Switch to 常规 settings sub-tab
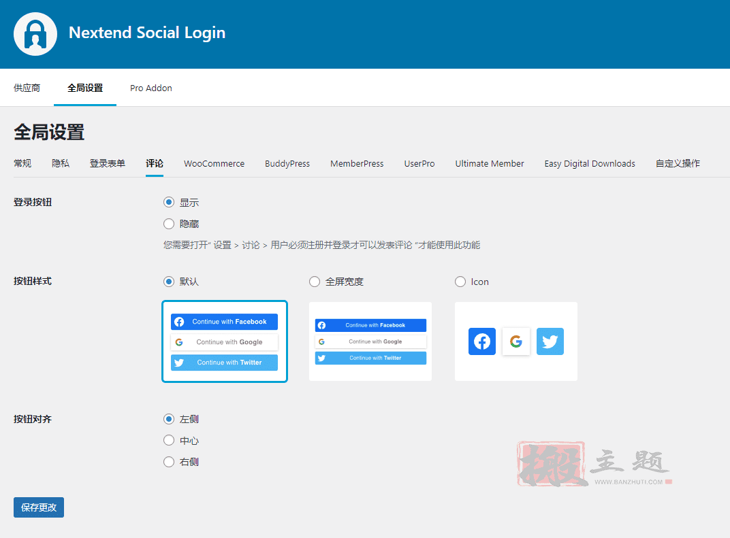730x538 pixels. point(22,163)
